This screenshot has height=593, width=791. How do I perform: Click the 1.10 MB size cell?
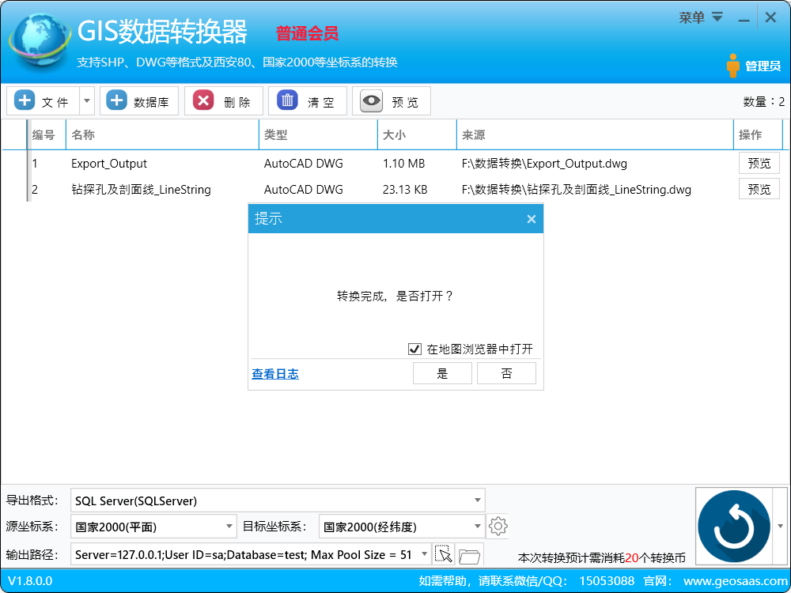tap(403, 164)
